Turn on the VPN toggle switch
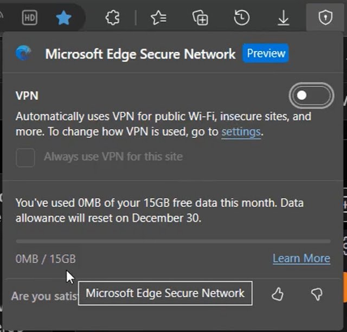The height and width of the screenshot is (332, 347). coord(311,96)
